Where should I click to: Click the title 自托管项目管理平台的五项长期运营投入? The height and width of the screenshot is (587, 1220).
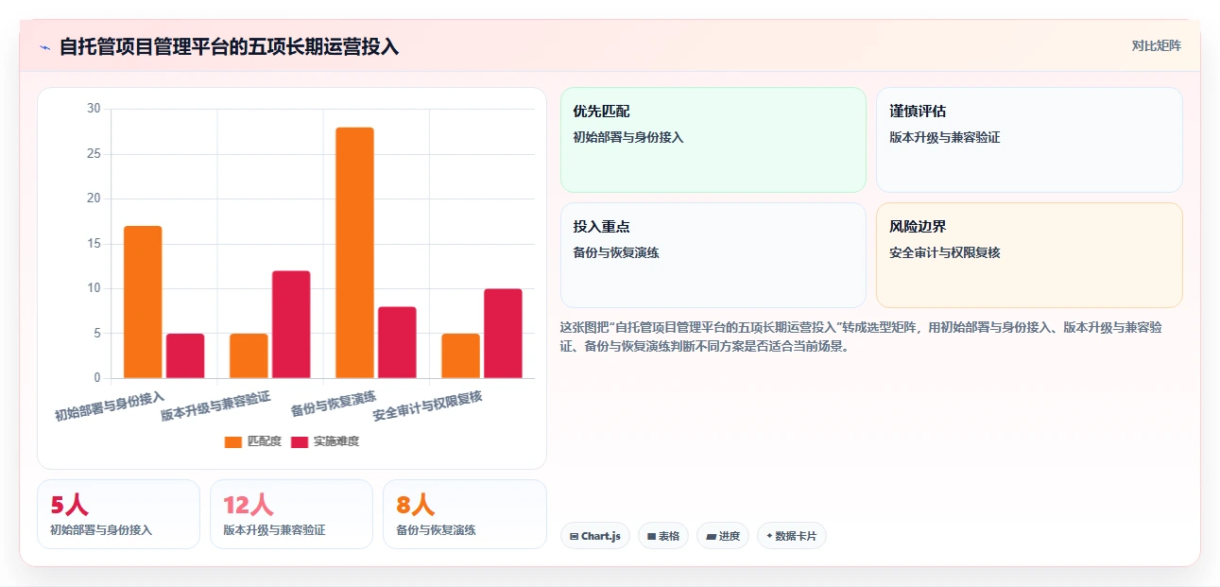(x=230, y=46)
